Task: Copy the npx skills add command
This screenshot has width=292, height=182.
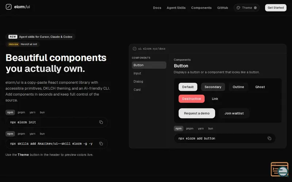Action: pyautogui.click(x=101, y=143)
